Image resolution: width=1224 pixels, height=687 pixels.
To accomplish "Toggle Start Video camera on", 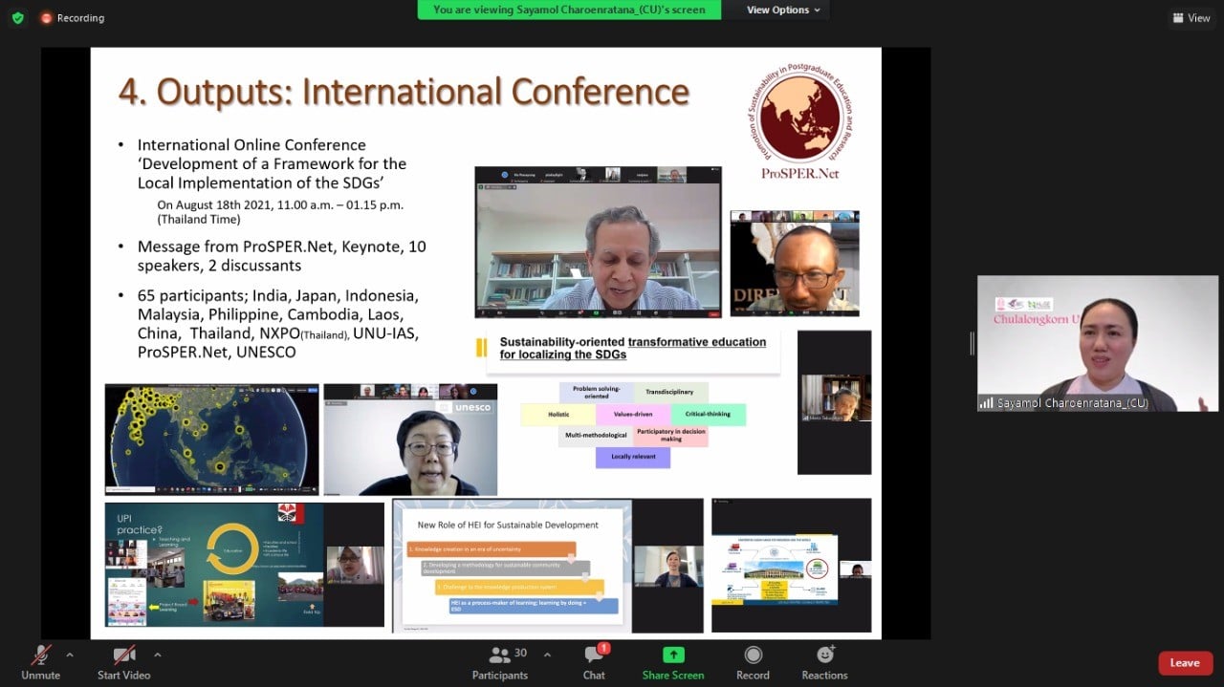I will tap(124, 662).
